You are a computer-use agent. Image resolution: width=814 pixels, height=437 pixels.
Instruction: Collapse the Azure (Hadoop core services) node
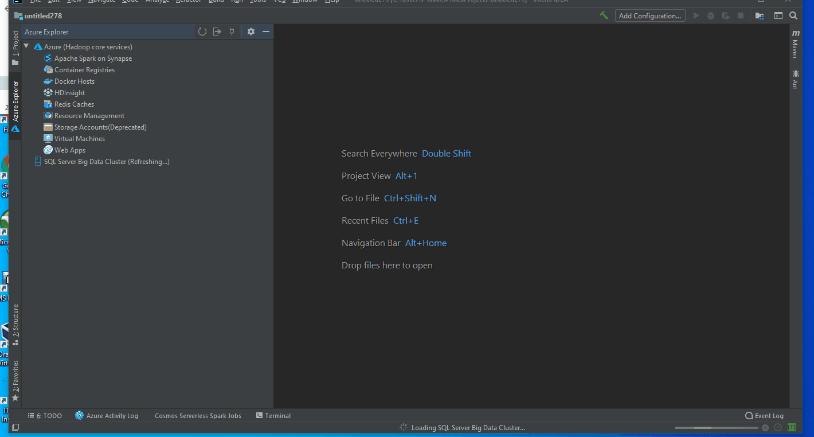[26, 46]
